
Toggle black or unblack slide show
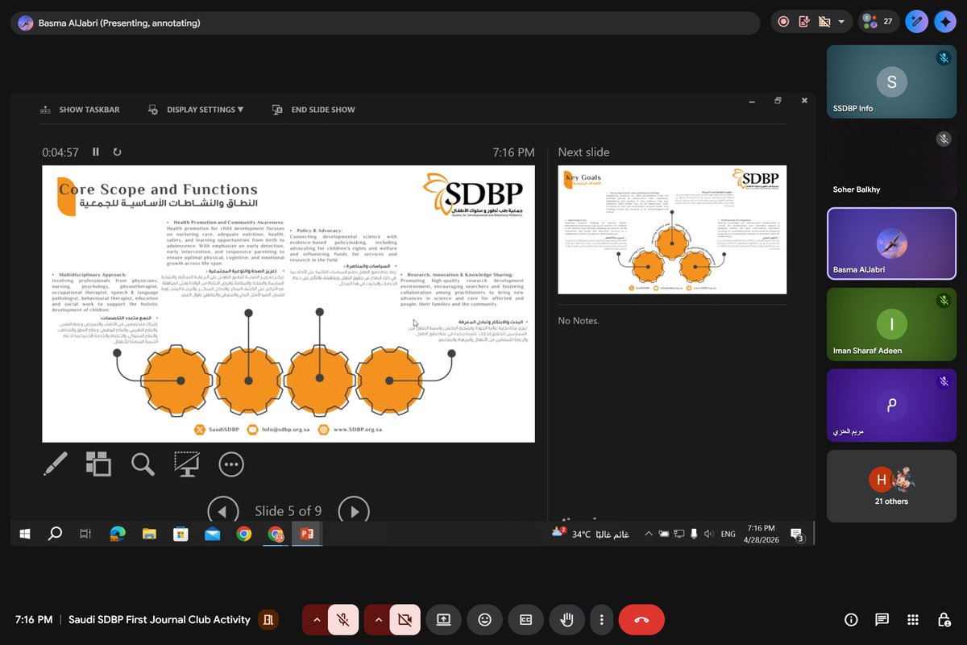tap(187, 464)
